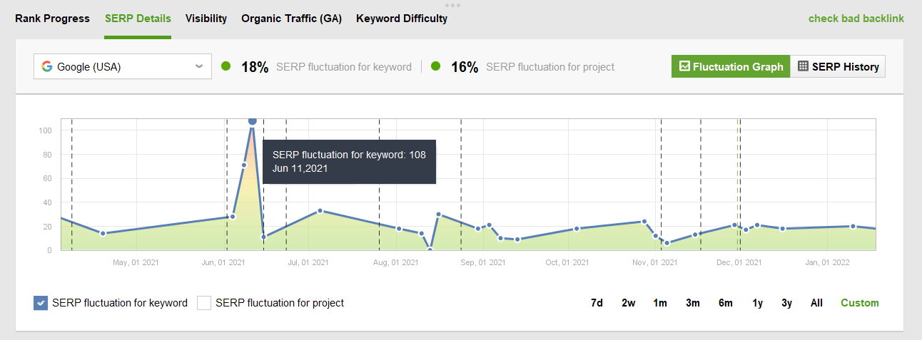Click the green dot beside 18%
The width and height of the screenshot is (922, 340).
pos(226,66)
